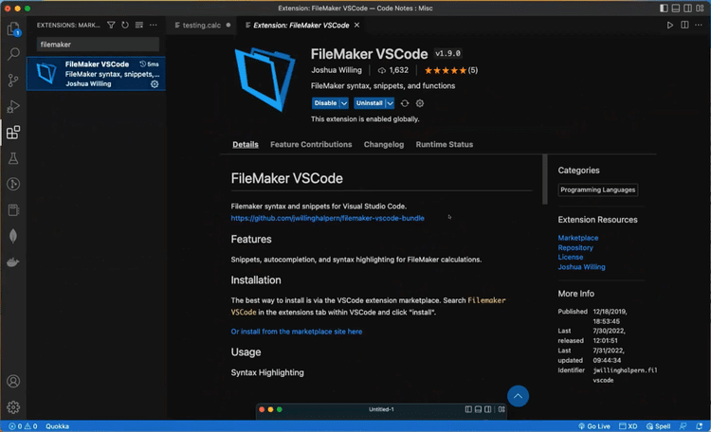
Task: Toggle primary sidebar layout icon in title bar
Action: 664,9
